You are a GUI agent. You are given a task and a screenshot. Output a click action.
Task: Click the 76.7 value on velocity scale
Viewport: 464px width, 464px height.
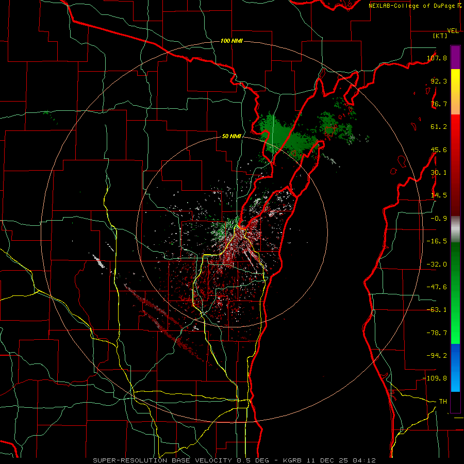pos(439,104)
